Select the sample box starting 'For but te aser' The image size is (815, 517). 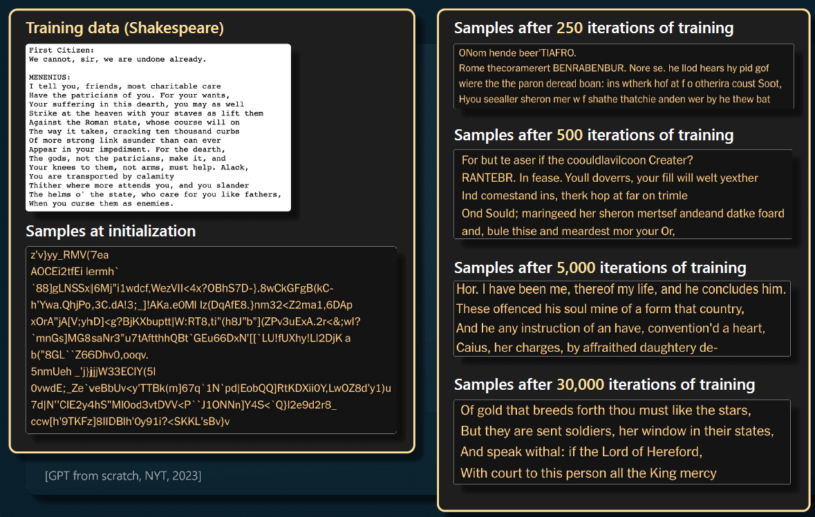click(623, 194)
